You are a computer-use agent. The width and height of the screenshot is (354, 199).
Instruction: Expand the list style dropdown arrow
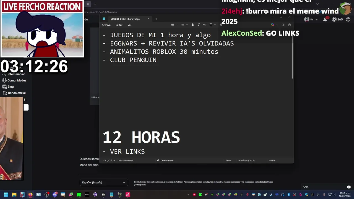187,25
